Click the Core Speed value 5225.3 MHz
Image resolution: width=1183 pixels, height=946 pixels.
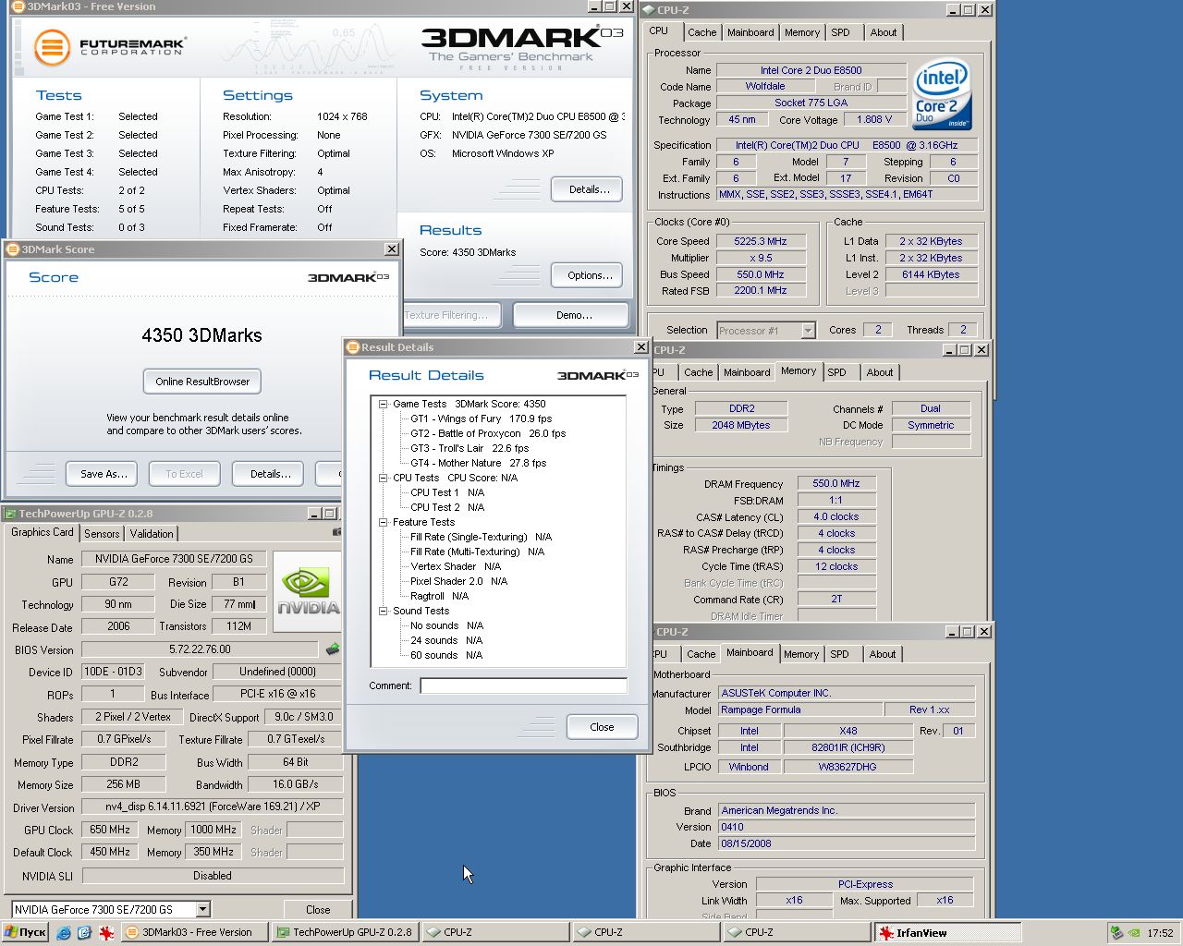761,241
